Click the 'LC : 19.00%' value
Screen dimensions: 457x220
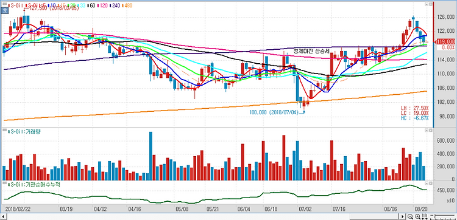pyautogui.click(x=414, y=113)
